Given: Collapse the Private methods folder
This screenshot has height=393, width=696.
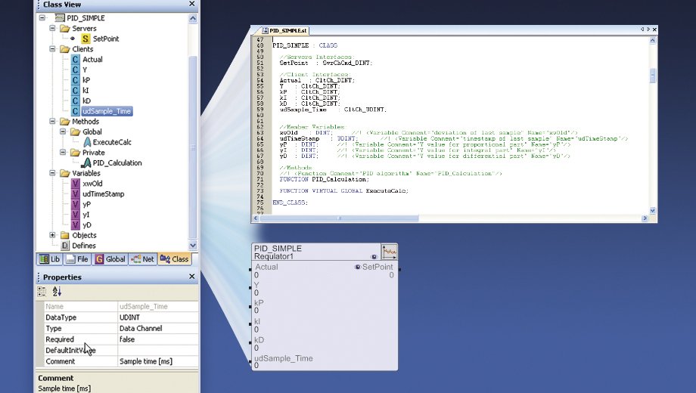Looking at the screenshot, I should (63, 153).
